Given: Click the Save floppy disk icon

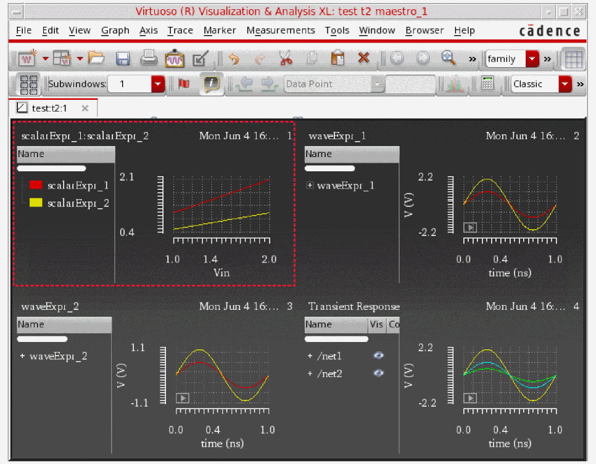Looking at the screenshot, I should 123,59.
